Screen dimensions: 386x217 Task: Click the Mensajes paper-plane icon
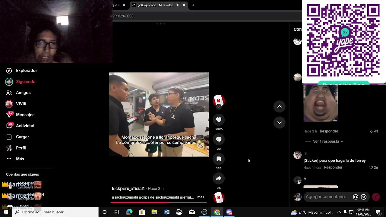(9, 115)
